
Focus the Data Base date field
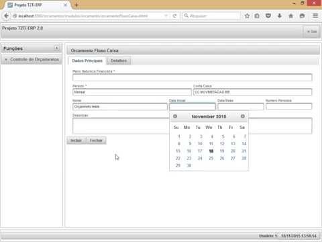point(241,107)
